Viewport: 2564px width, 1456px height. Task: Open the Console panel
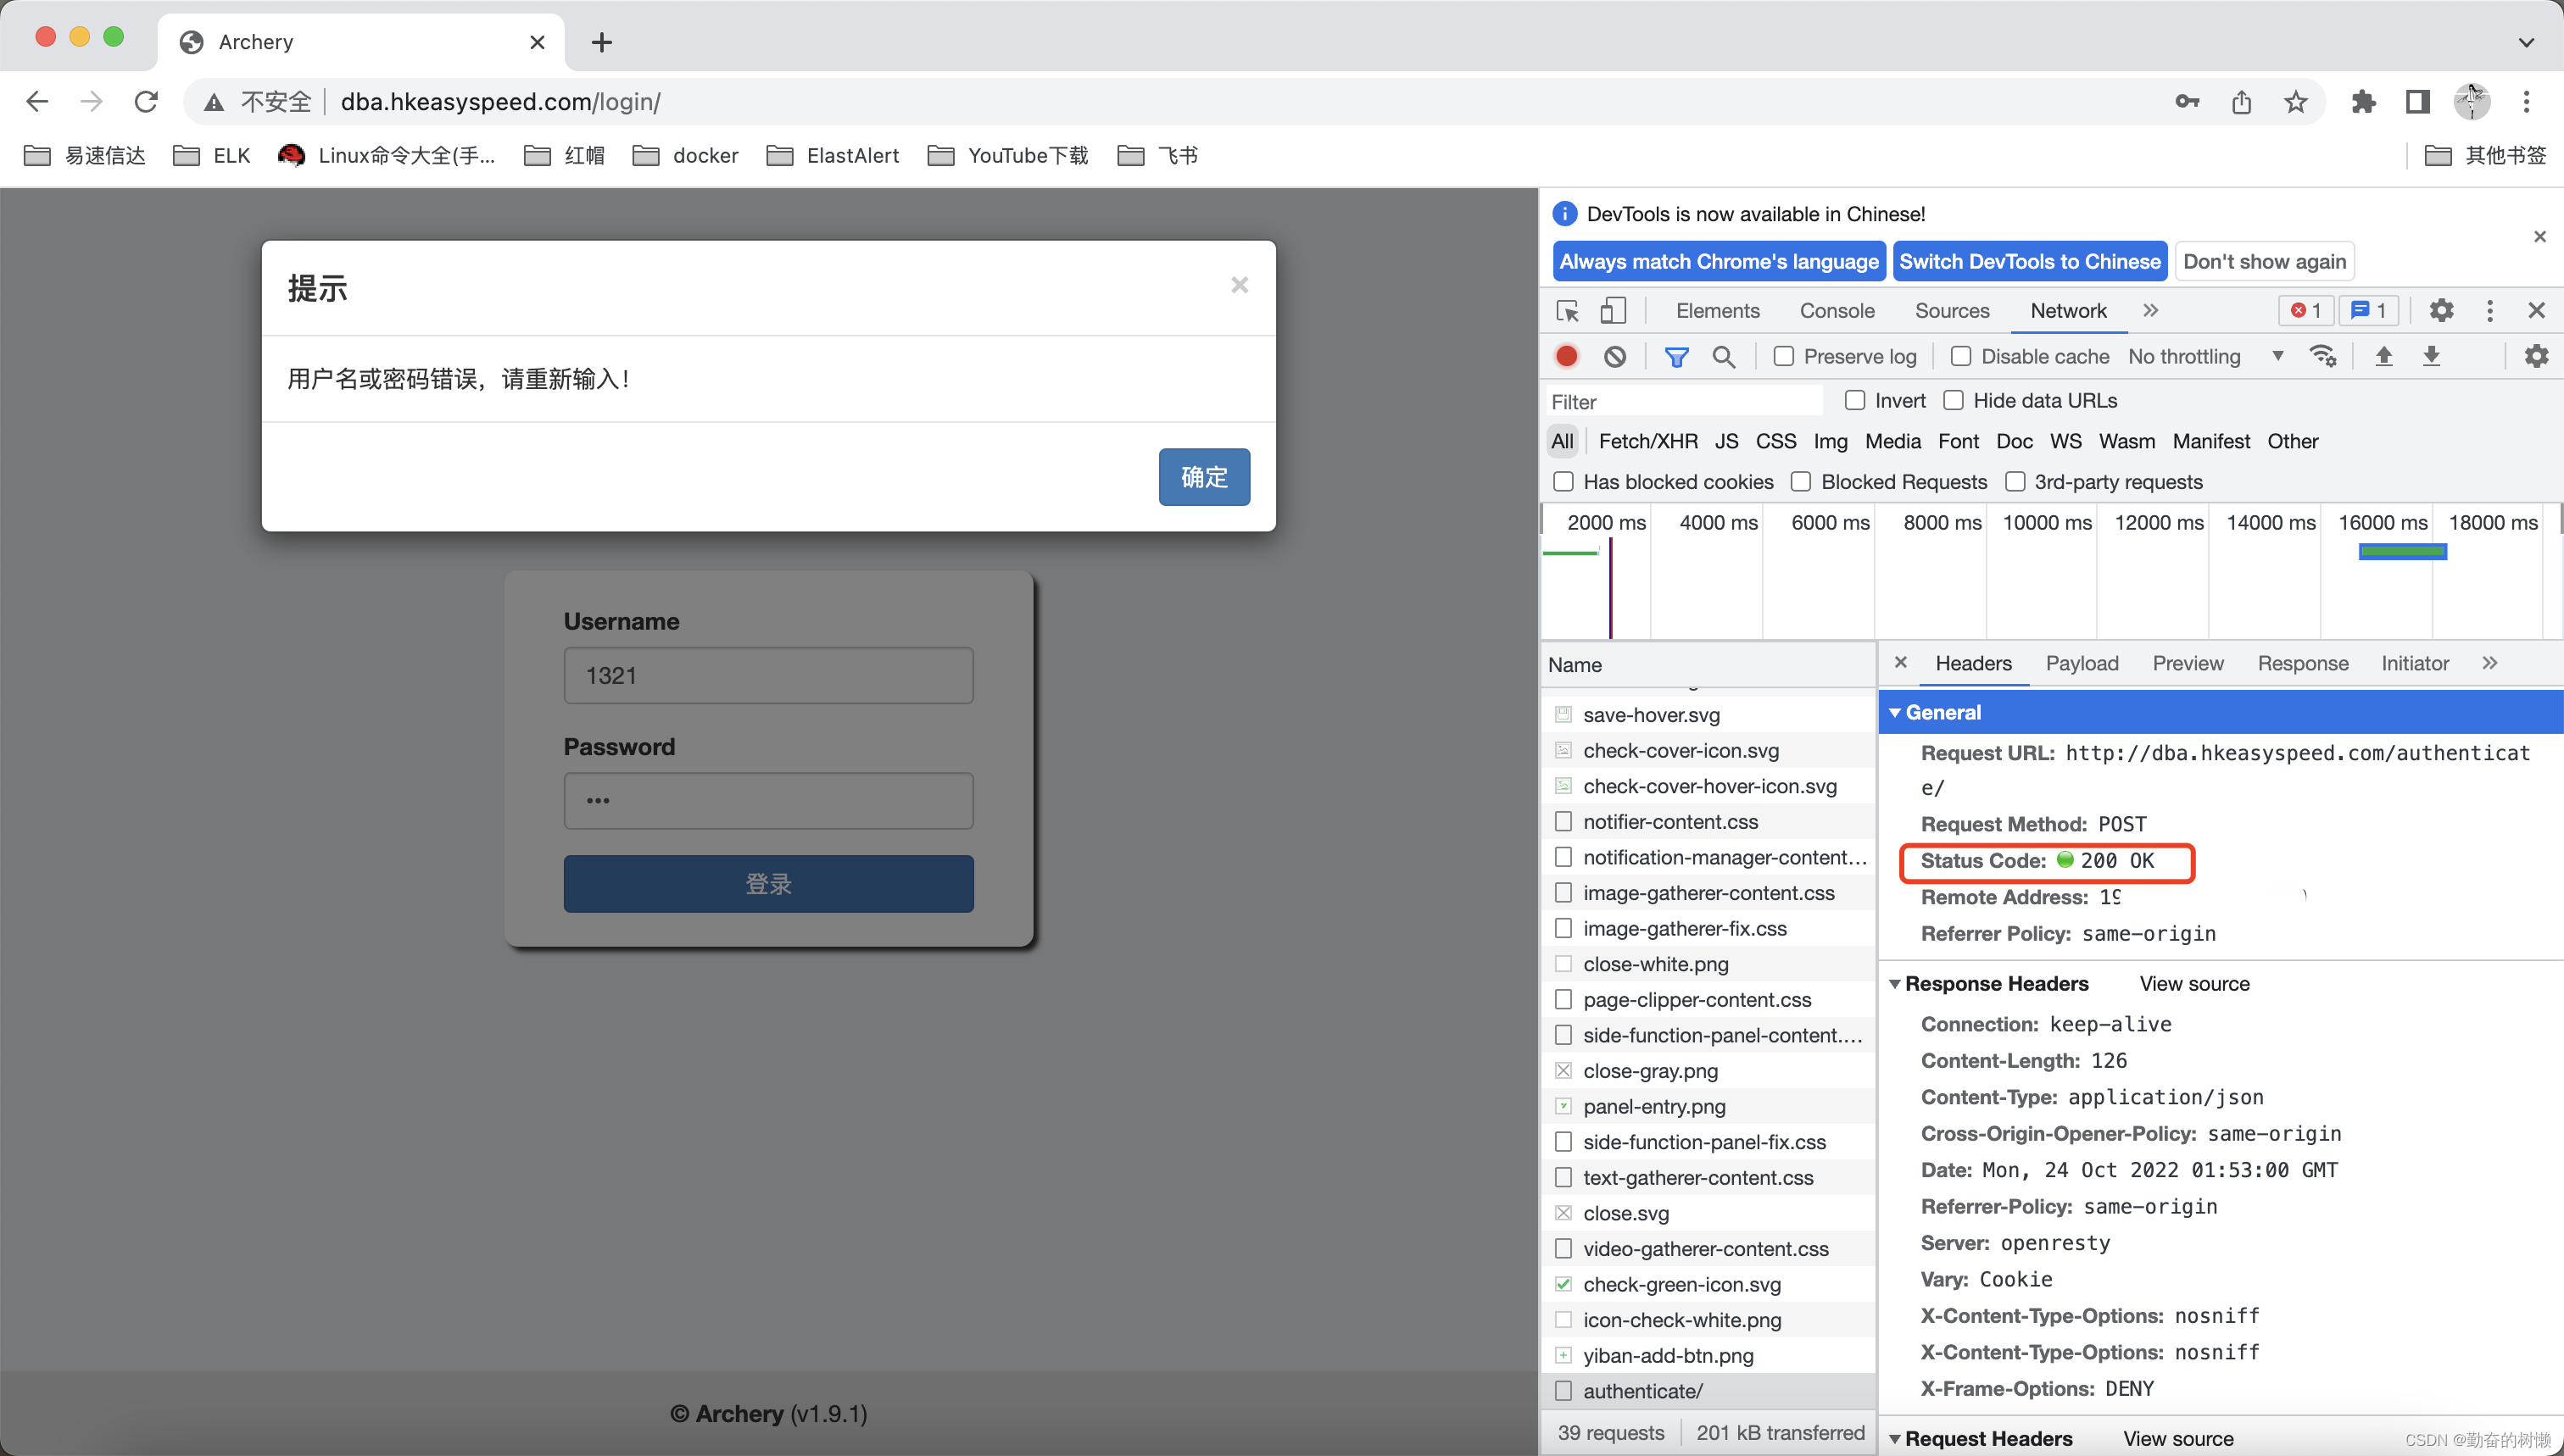[1836, 311]
